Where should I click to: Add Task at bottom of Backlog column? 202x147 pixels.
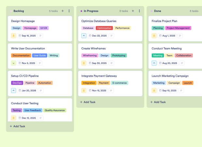coord(18,126)
